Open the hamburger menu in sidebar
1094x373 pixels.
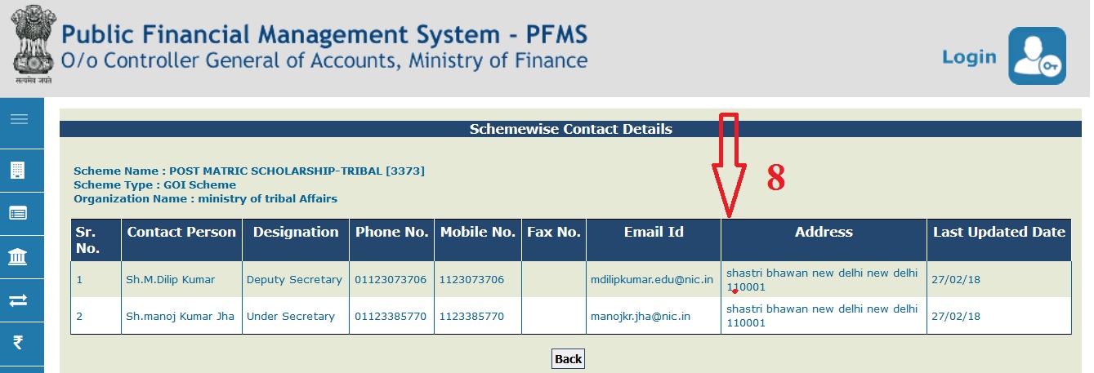[x=19, y=119]
